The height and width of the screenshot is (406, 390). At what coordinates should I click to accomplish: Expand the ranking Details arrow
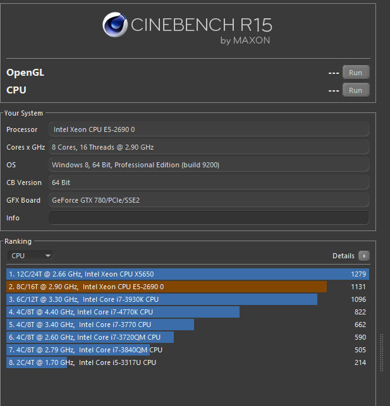[x=364, y=256]
